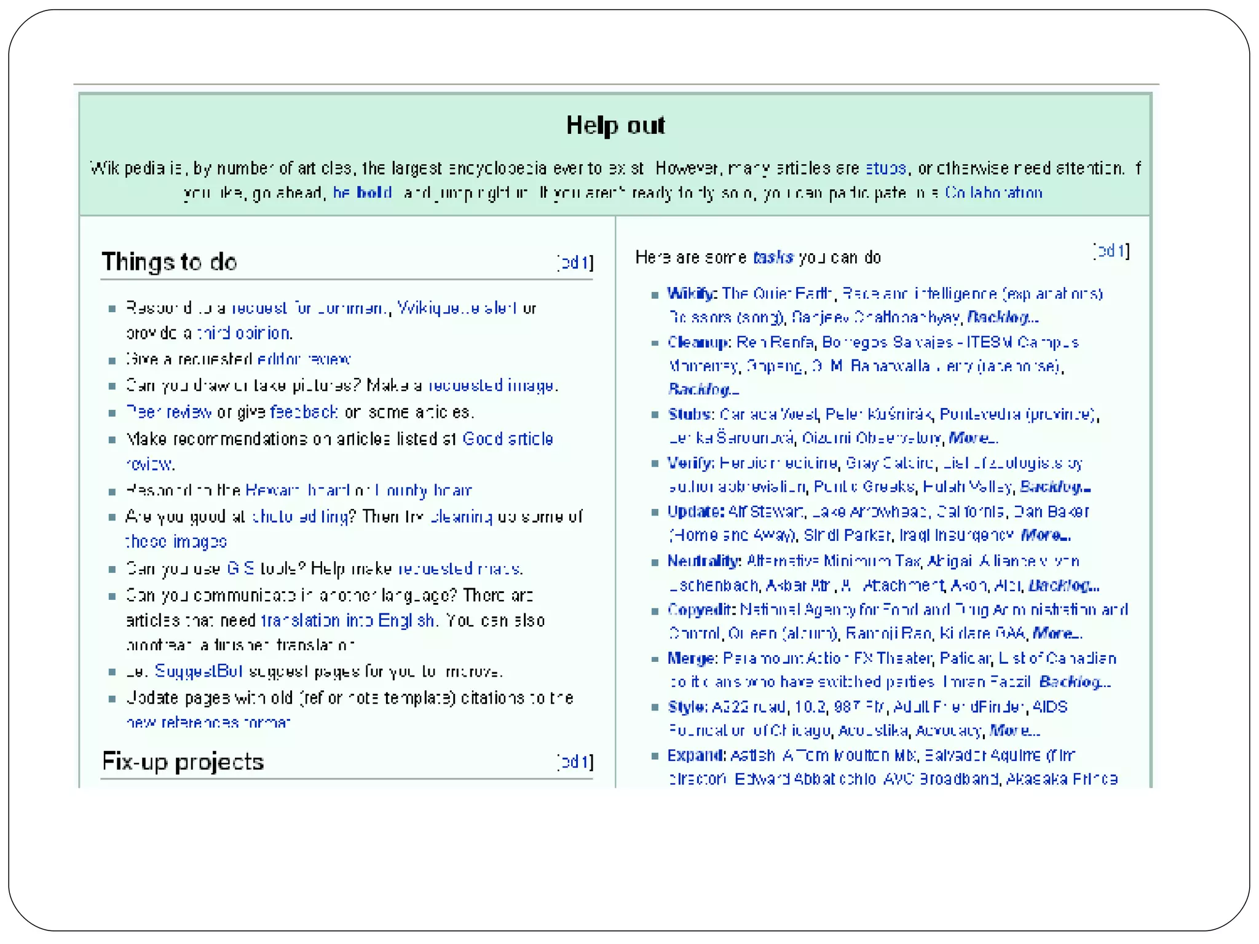Open 'More...' link after Style entries
This screenshot has width=1259, height=944.
1015,731
